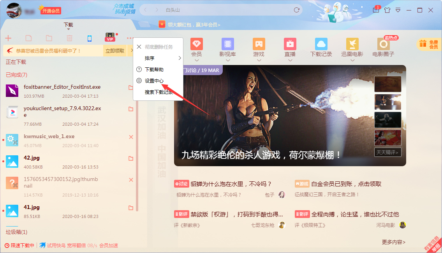Open the notification message icon with badge
The image size is (442, 253).
point(375,10)
